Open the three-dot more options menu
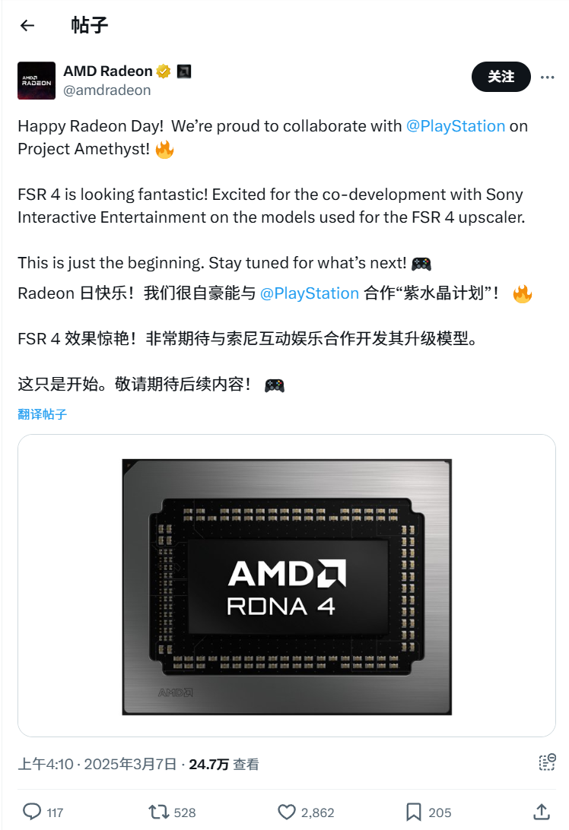Image resolution: width=569 pixels, height=830 pixels. (547, 77)
